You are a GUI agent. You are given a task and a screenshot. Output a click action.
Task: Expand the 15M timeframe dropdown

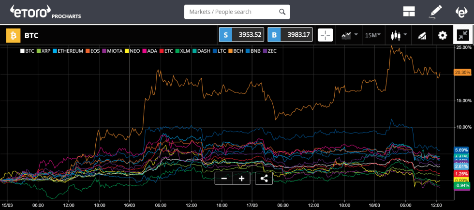click(372, 35)
